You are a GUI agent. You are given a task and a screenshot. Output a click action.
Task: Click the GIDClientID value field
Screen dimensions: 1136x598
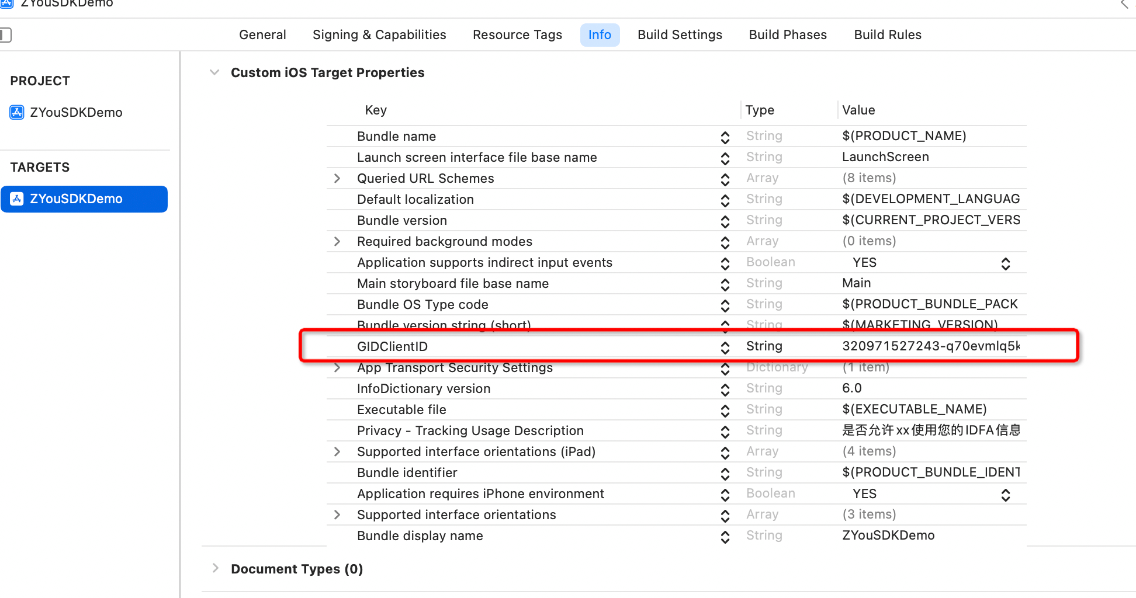click(930, 346)
